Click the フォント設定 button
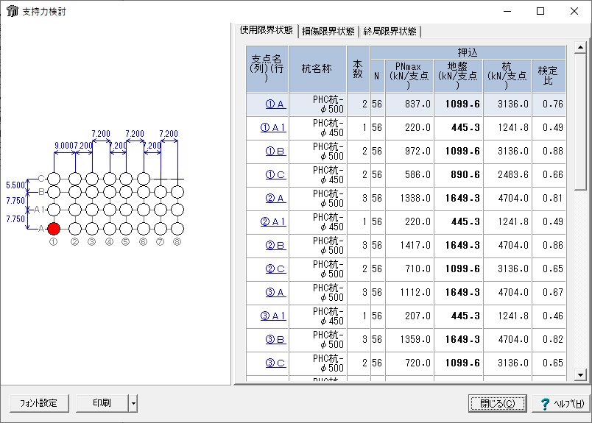Image resolution: width=592 pixels, height=423 pixels. [x=39, y=403]
